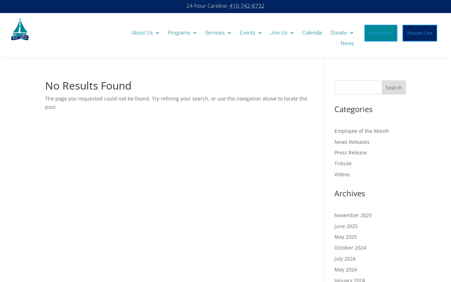Click the Request Care button
451x282 pixels.
(420, 33)
